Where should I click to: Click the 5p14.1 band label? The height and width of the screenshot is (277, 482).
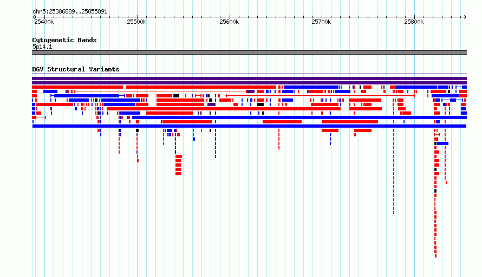[x=42, y=47]
